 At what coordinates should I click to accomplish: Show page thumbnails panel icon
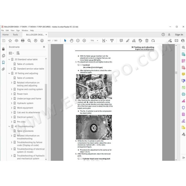(3, 56)
